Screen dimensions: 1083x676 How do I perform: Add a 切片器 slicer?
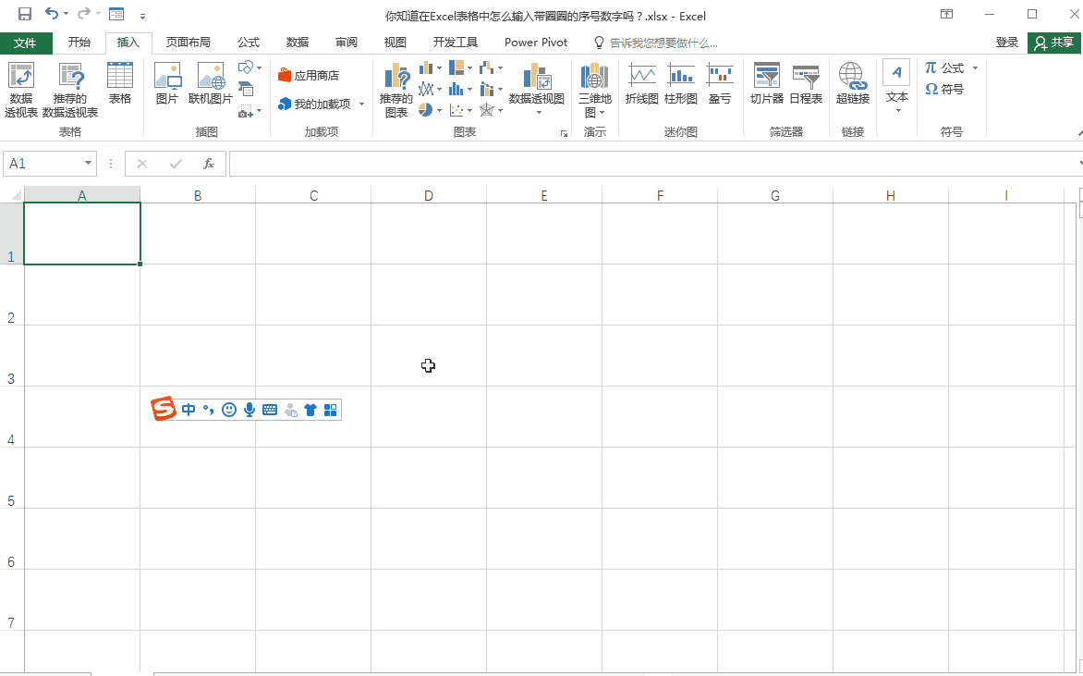pos(767,83)
